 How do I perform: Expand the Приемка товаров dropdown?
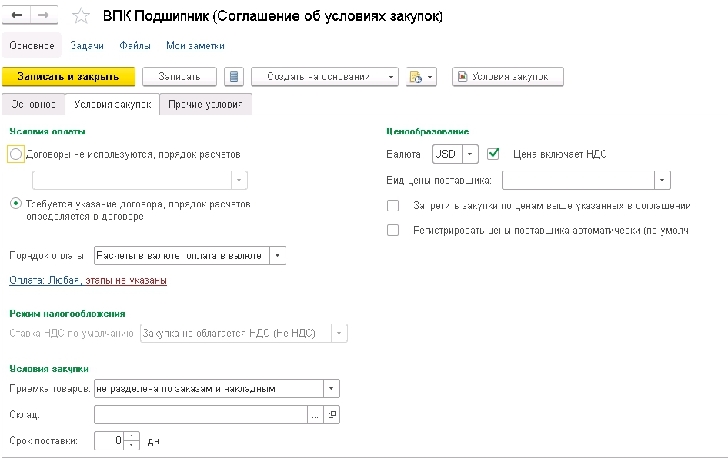click(x=331, y=389)
